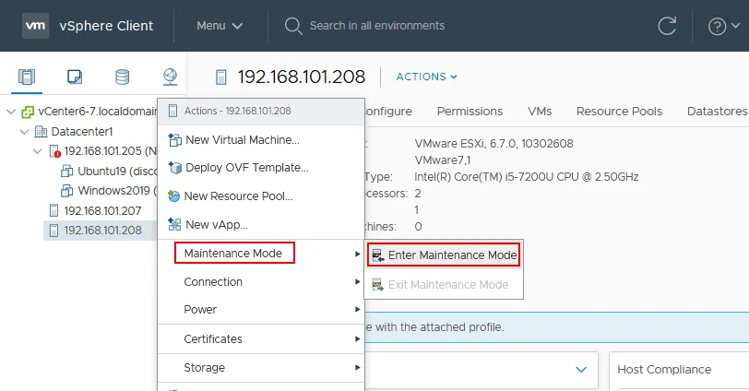Open the Menu dropdown in header
The image size is (749, 391).
coord(220,26)
